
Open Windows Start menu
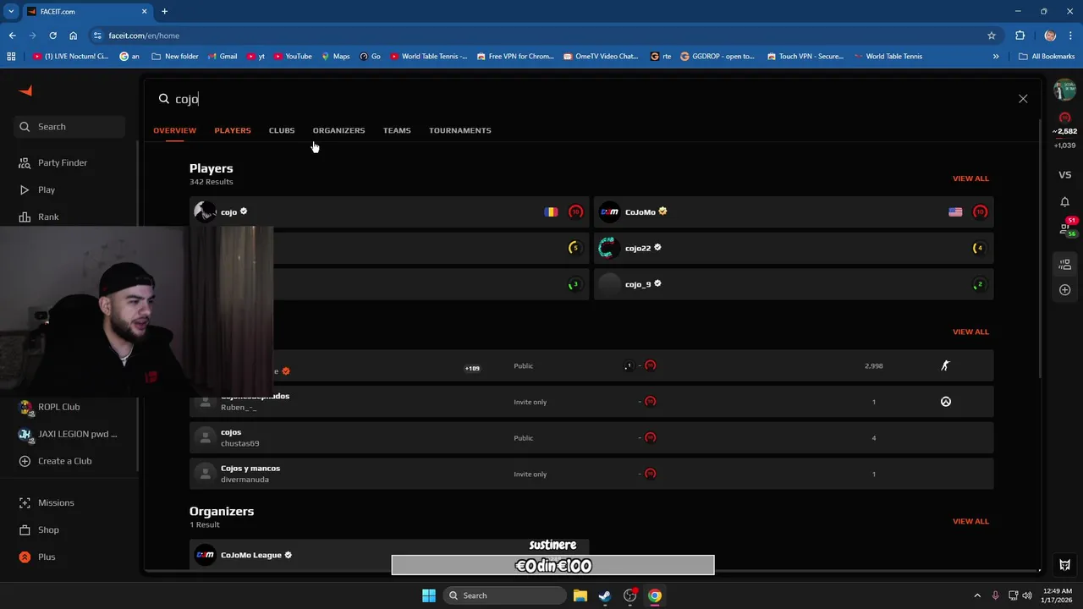(x=429, y=595)
